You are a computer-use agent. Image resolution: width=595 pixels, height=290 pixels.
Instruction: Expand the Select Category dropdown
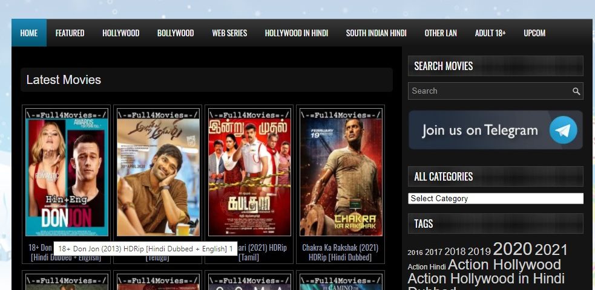(x=496, y=198)
